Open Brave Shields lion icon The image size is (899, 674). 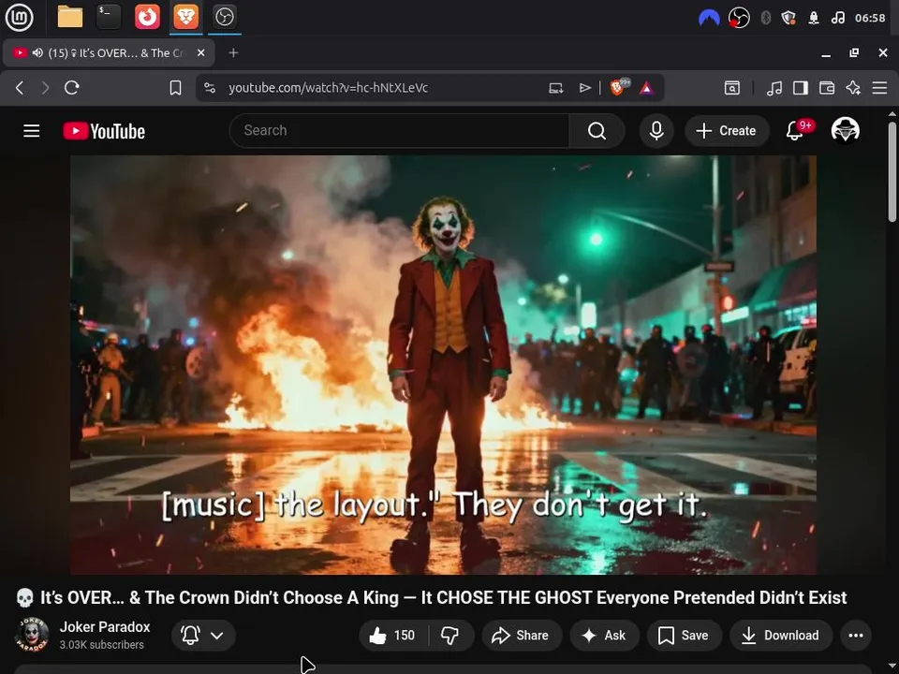[619, 87]
